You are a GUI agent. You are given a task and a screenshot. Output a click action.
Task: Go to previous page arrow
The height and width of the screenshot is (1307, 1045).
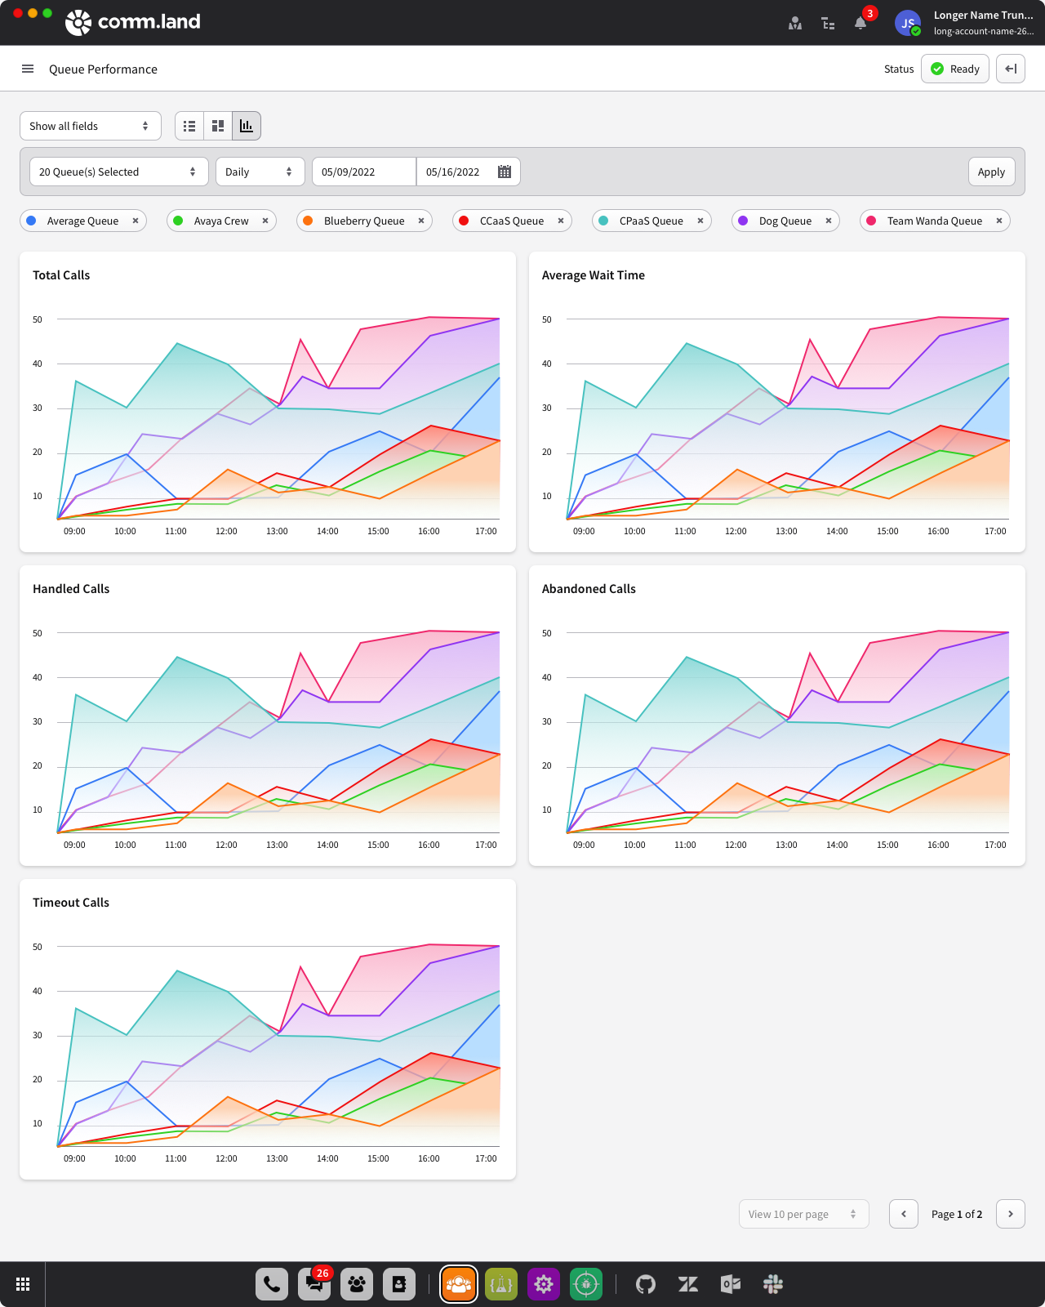coord(904,1214)
